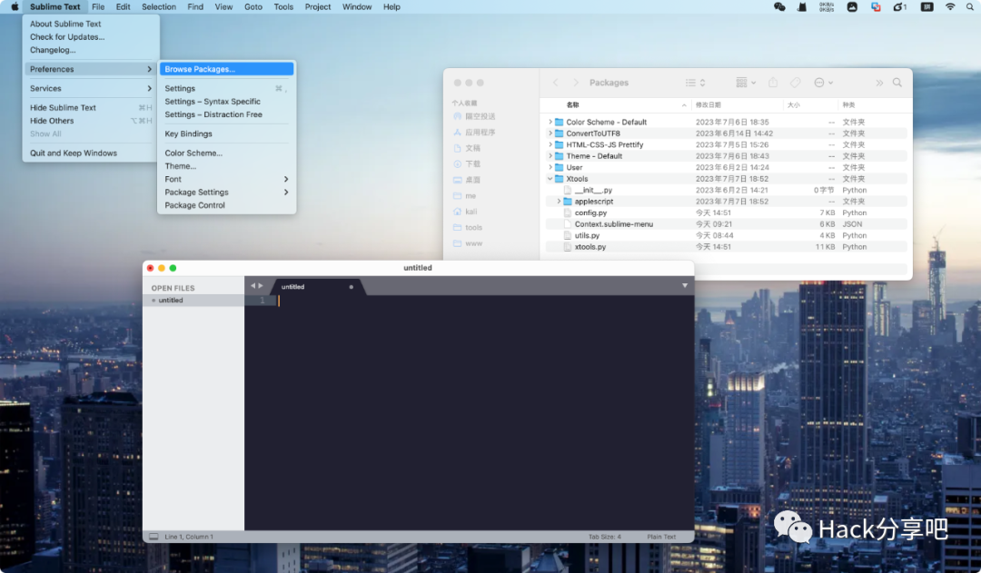Expand the Font submenu
This screenshot has width=981, height=573.
point(226,179)
